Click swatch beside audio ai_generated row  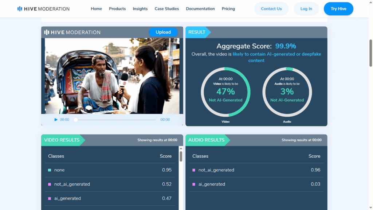pos(194,184)
